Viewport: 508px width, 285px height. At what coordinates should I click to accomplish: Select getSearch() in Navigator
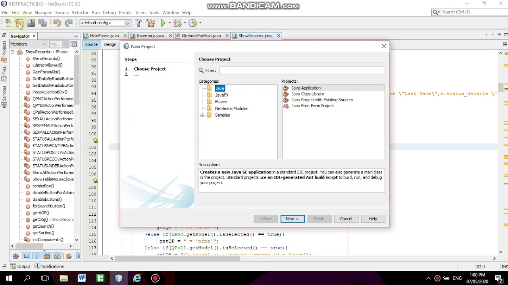pos(43,226)
